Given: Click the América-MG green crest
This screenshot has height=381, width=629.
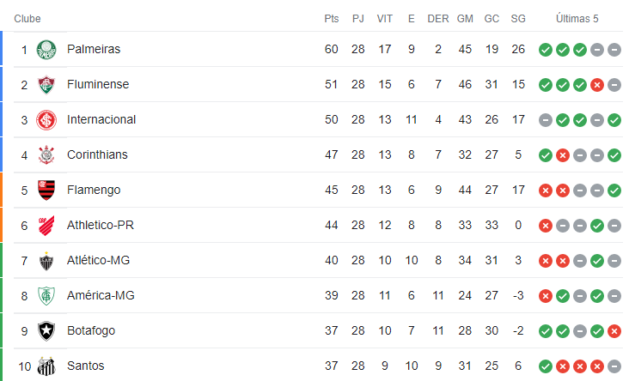Looking at the screenshot, I should (x=46, y=296).
